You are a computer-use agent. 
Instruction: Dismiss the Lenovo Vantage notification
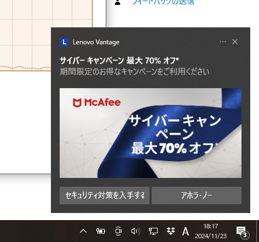(235, 42)
